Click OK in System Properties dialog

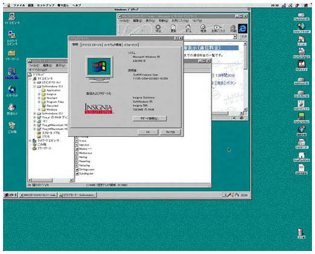click(x=148, y=132)
